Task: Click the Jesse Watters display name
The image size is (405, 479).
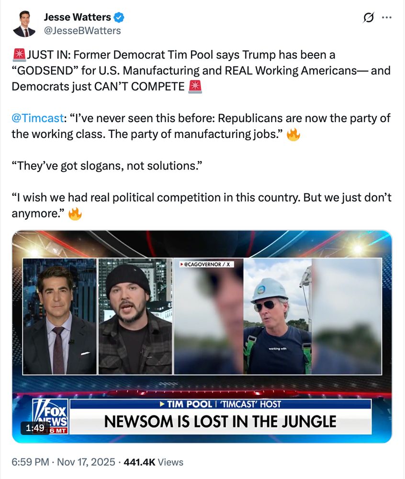Action: point(77,17)
